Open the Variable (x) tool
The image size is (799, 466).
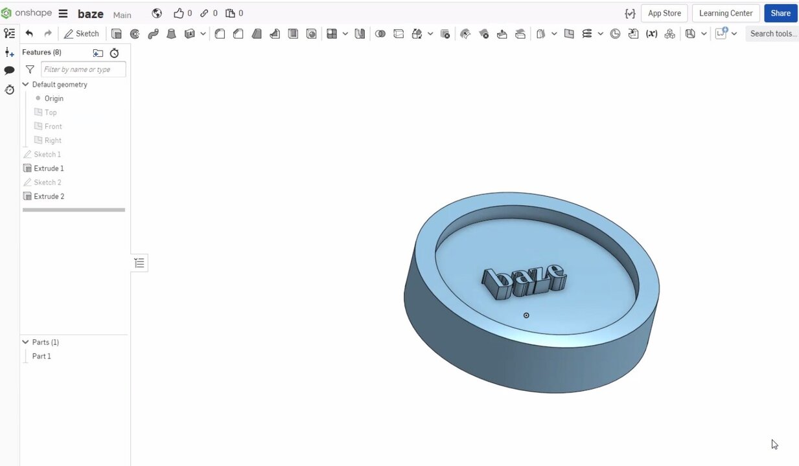click(651, 34)
